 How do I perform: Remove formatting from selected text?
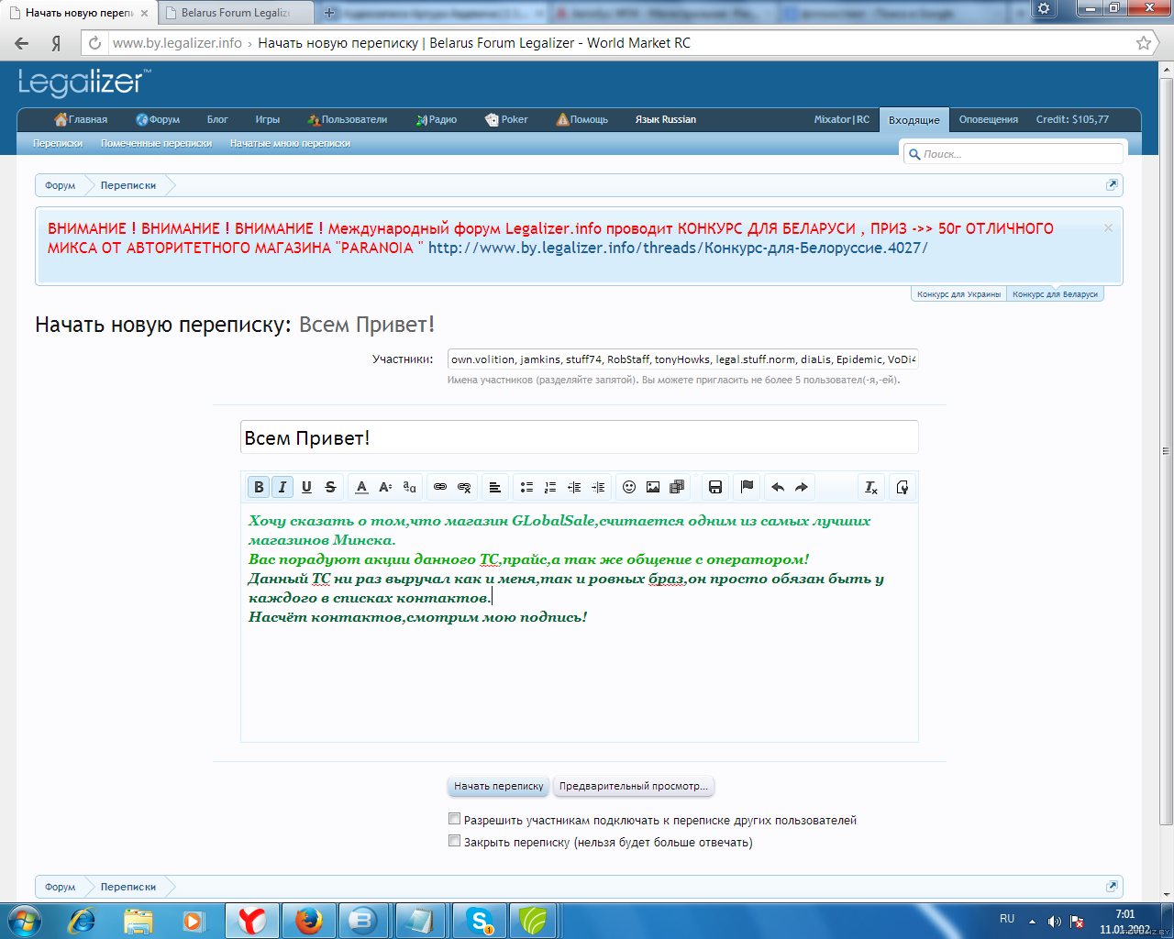pyautogui.click(x=871, y=487)
